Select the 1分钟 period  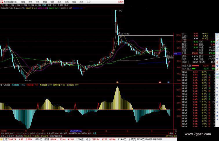click(12, 5)
